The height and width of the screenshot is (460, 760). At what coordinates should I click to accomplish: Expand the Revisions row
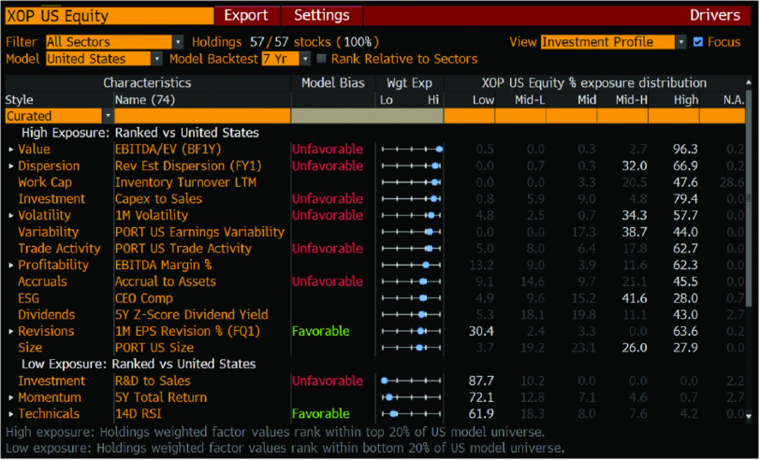pyautogui.click(x=10, y=331)
